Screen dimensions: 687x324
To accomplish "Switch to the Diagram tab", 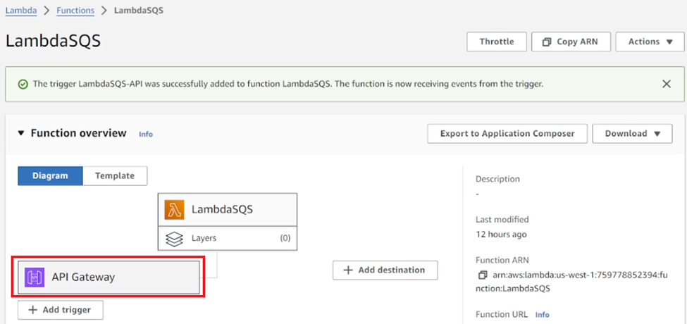I will (x=50, y=175).
